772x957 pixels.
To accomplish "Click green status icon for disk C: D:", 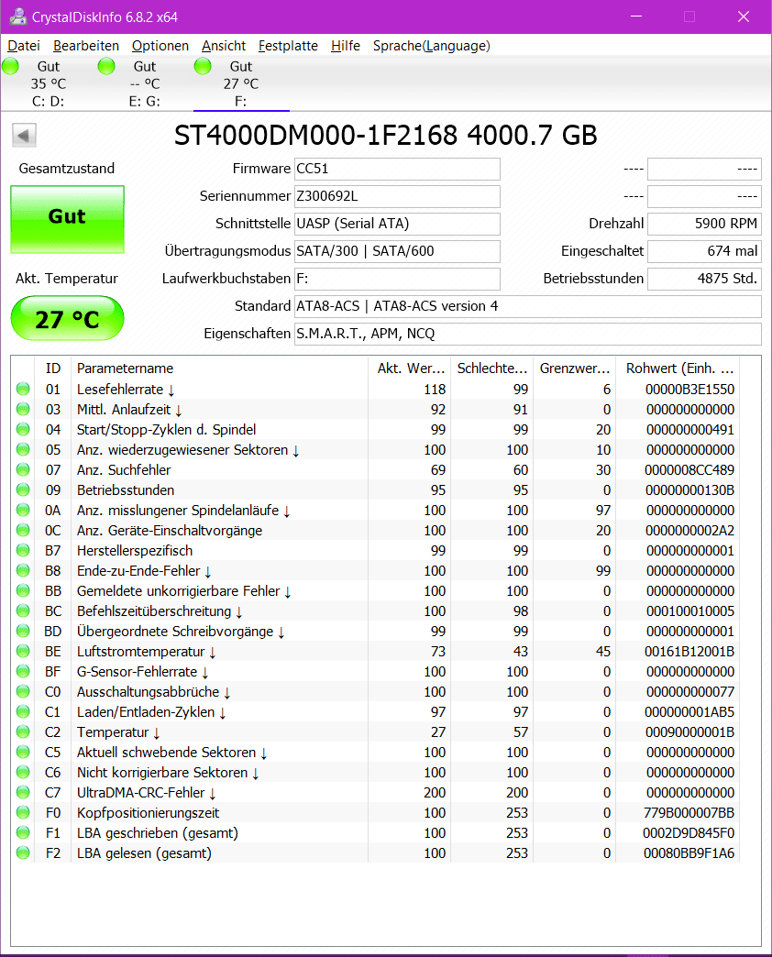I will [x=10, y=66].
